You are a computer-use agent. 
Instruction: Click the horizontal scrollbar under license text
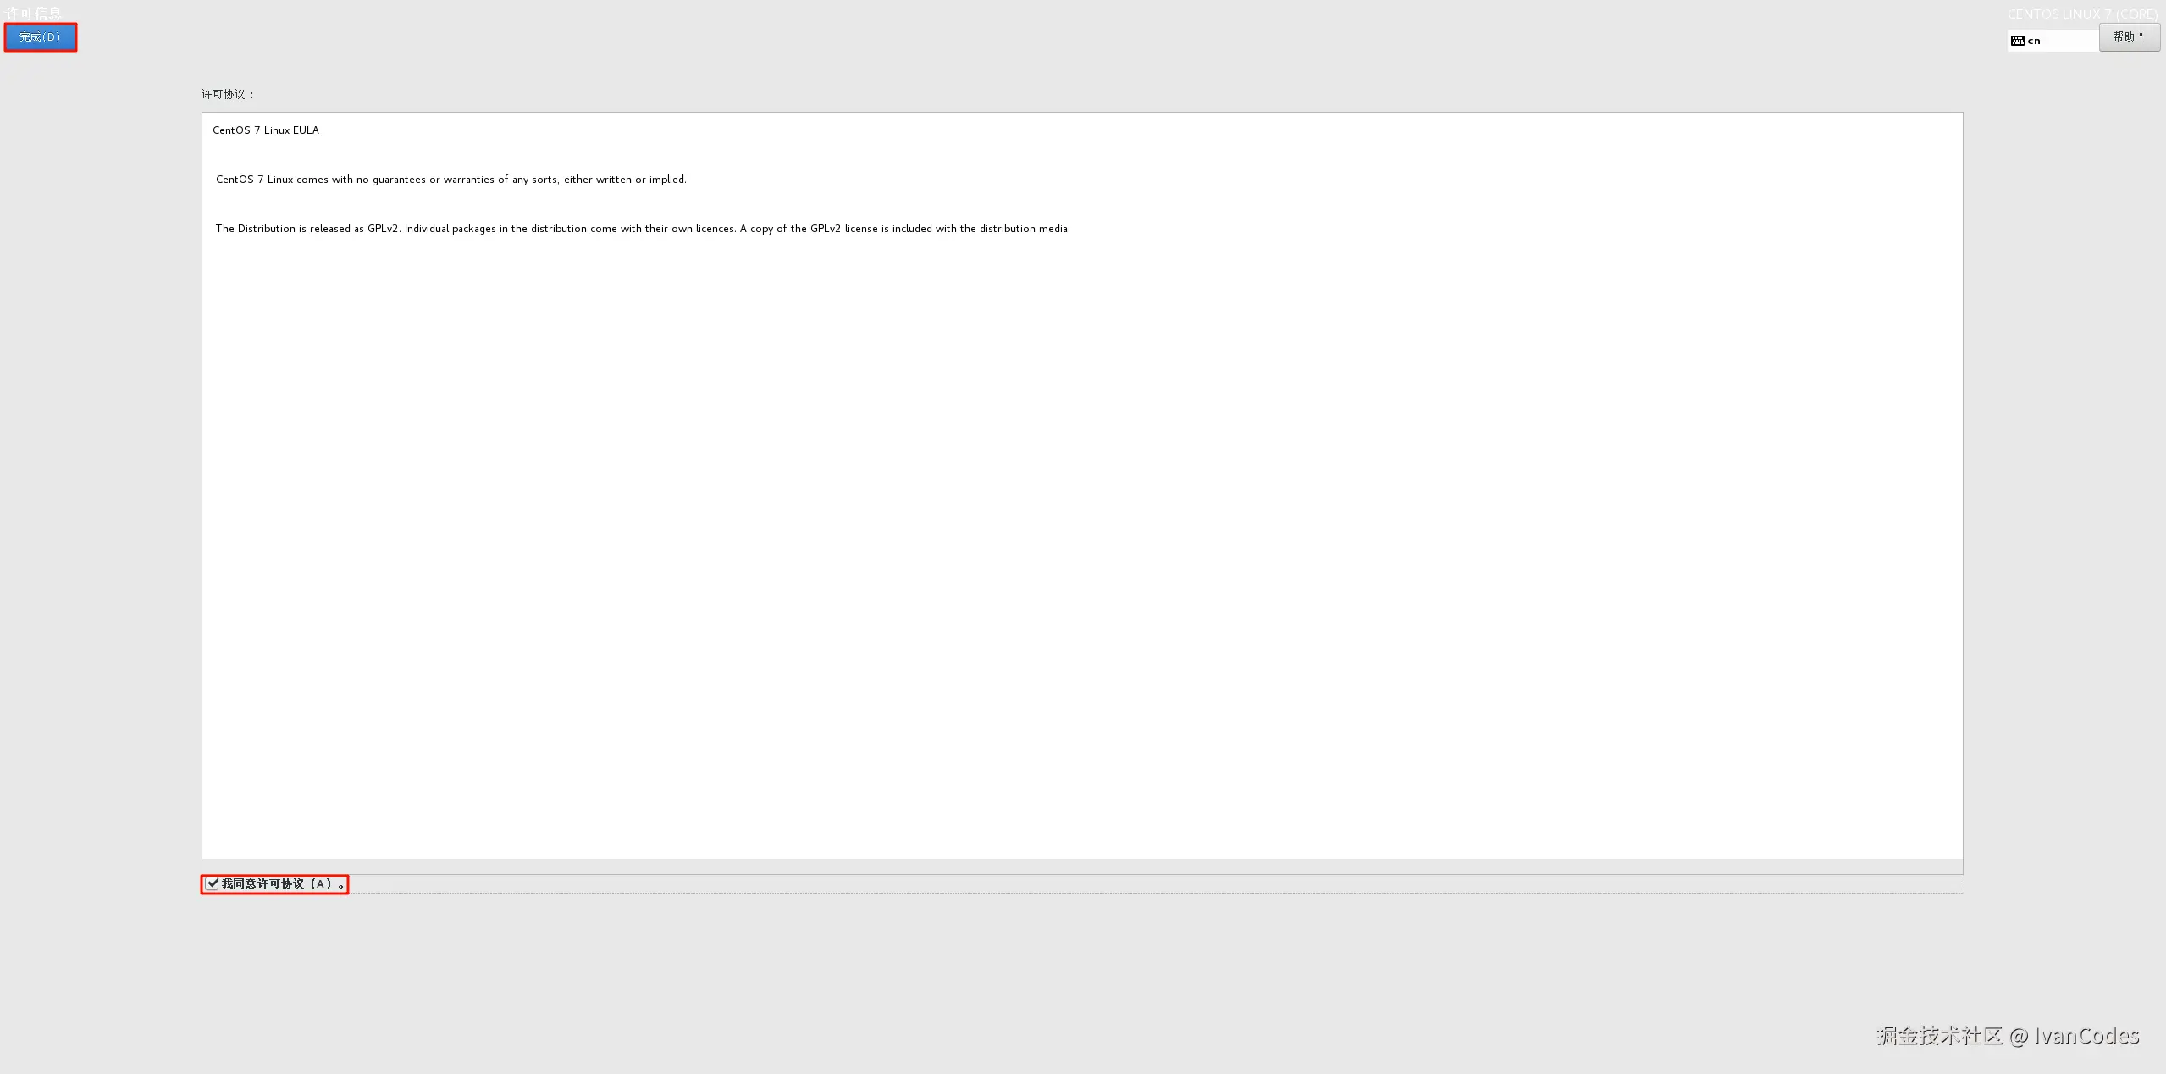(x=1081, y=866)
